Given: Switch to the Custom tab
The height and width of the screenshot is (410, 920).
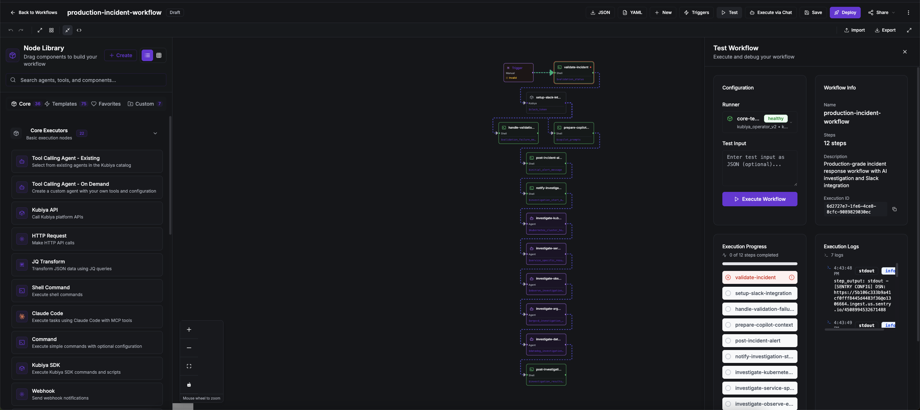Looking at the screenshot, I should click(145, 104).
